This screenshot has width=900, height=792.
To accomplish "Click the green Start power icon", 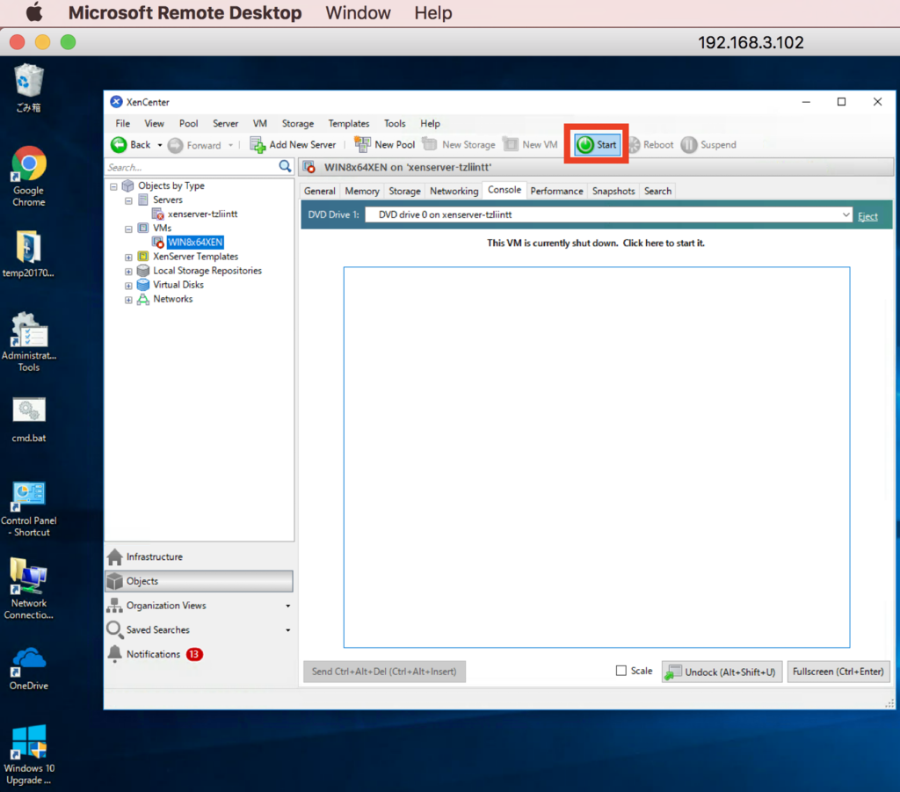I will (x=584, y=145).
